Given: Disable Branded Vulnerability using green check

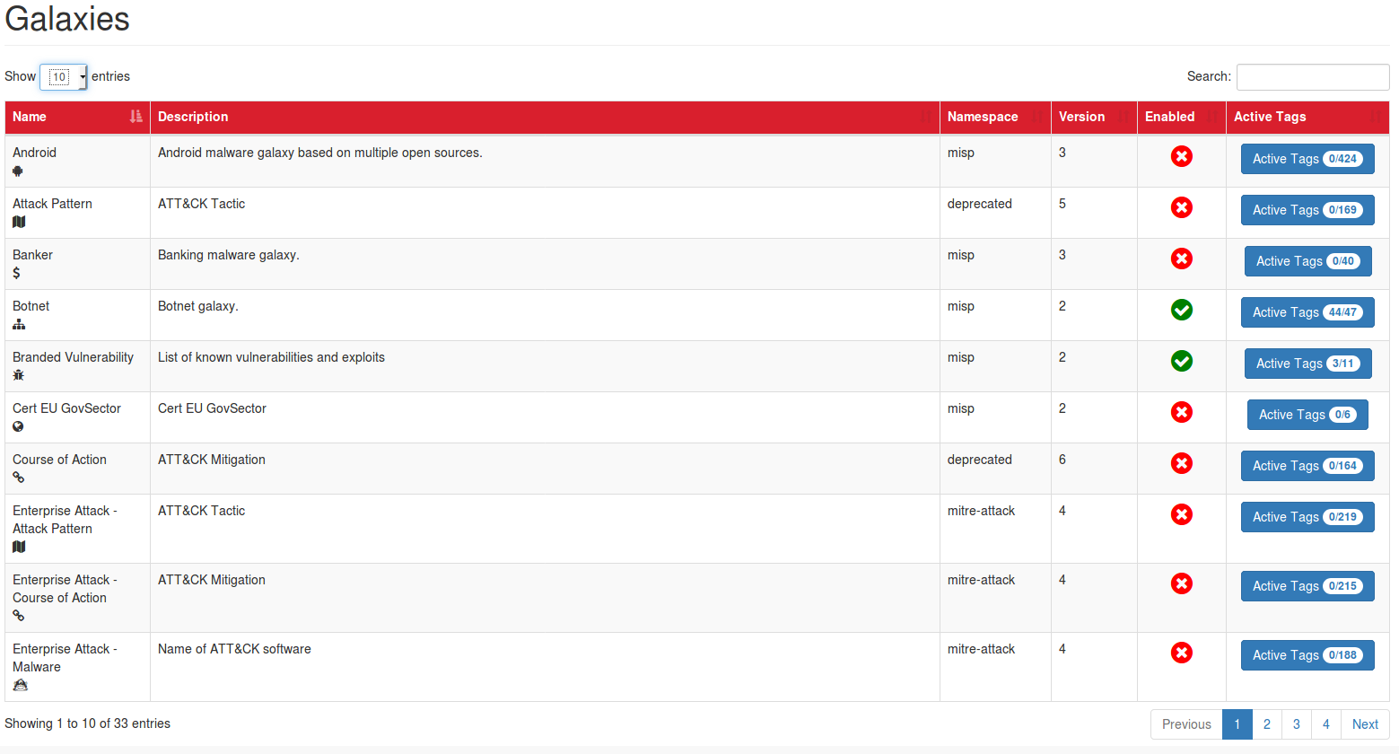Looking at the screenshot, I should [x=1181, y=361].
